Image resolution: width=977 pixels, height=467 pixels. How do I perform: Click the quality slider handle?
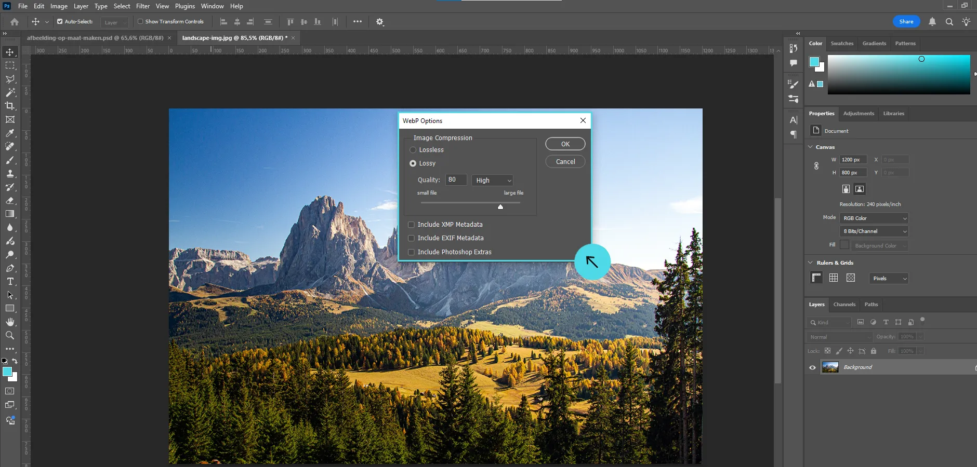tap(500, 207)
